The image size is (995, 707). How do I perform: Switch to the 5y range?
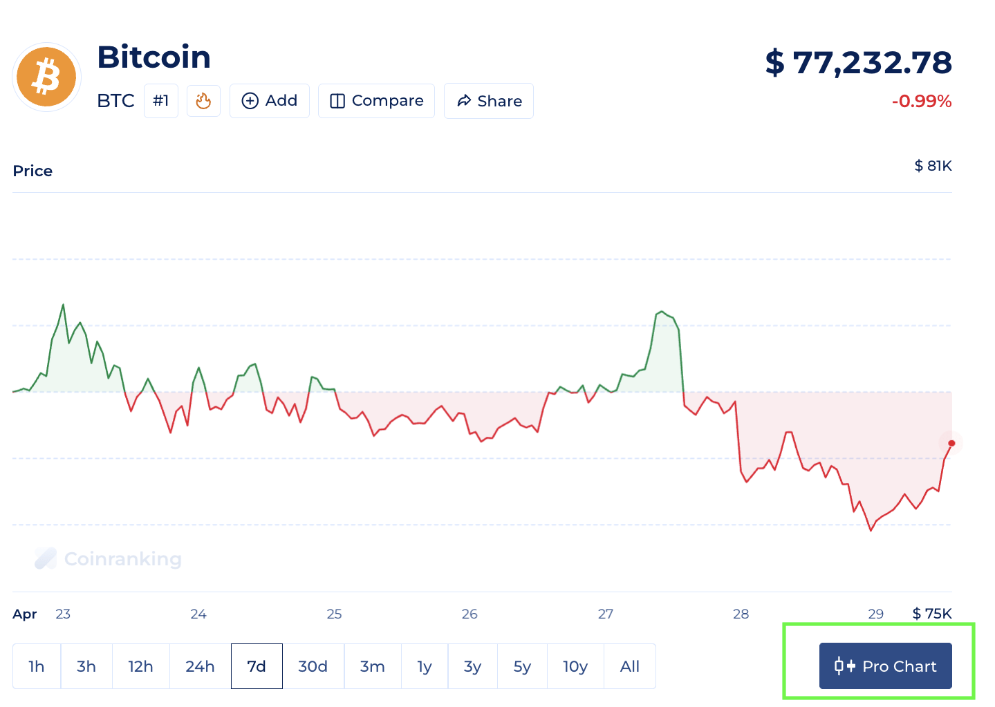point(522,666)
